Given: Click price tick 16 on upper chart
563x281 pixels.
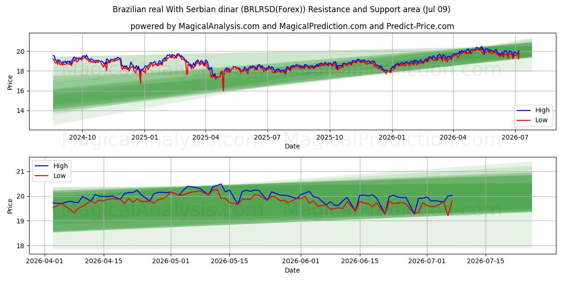Looking at the screenshot, I should [22, 91].
